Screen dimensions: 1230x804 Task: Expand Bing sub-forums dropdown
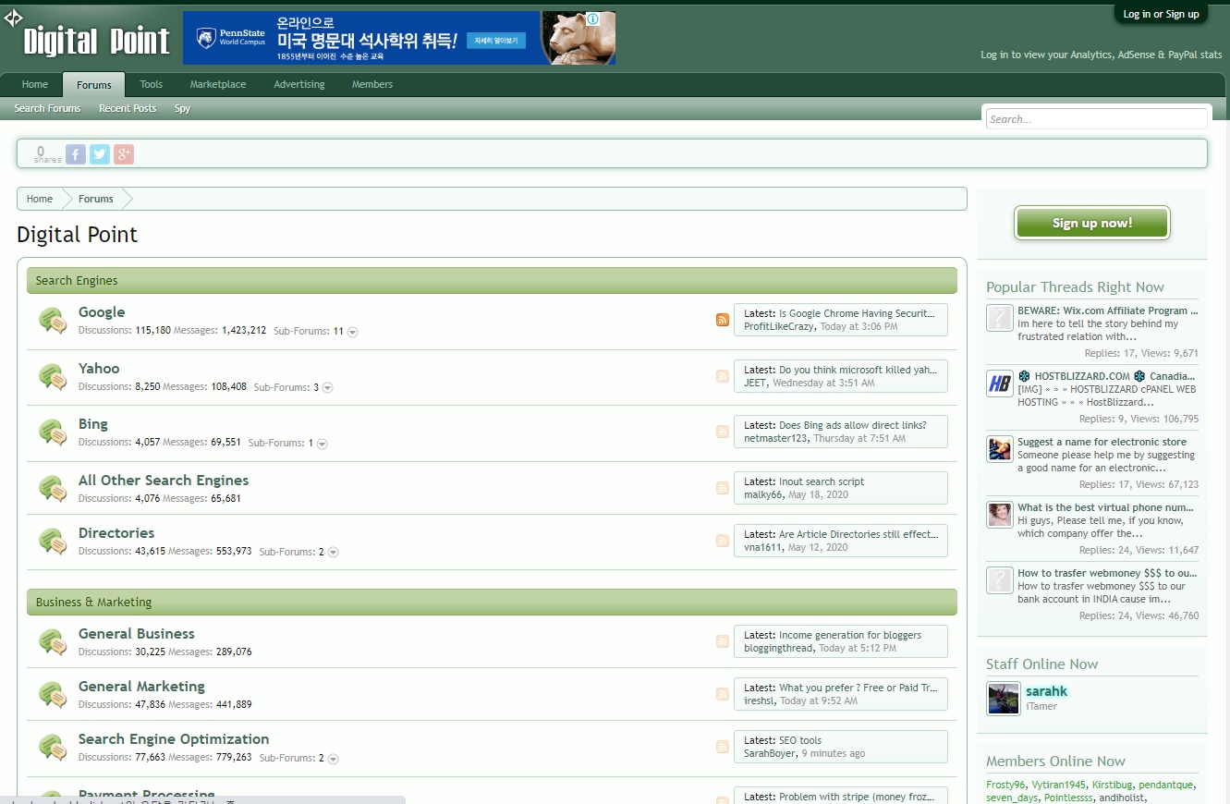coord(322,444)
